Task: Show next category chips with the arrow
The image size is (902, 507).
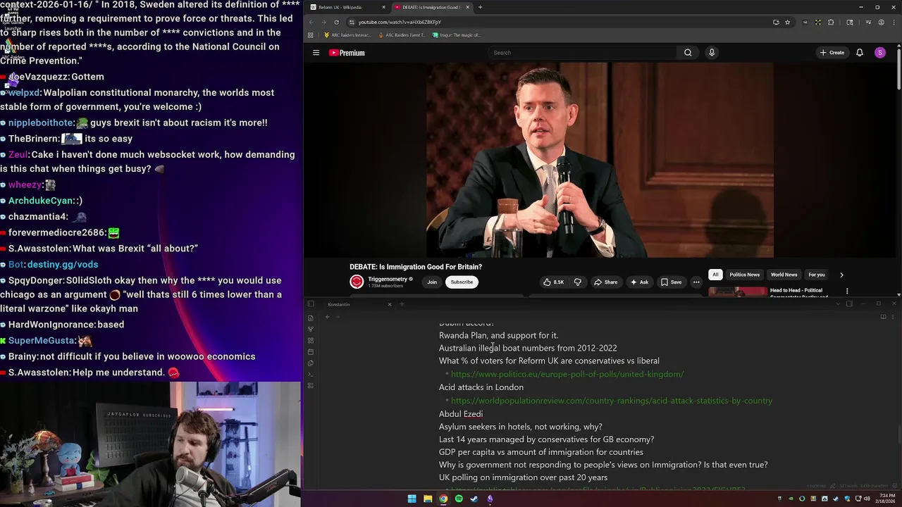Action: (841, 275)
